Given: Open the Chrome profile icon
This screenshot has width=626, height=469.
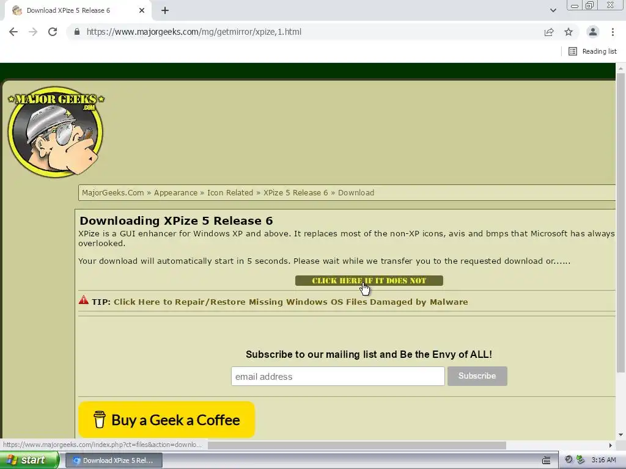Looking at the screenshot, I should point(593,32).
